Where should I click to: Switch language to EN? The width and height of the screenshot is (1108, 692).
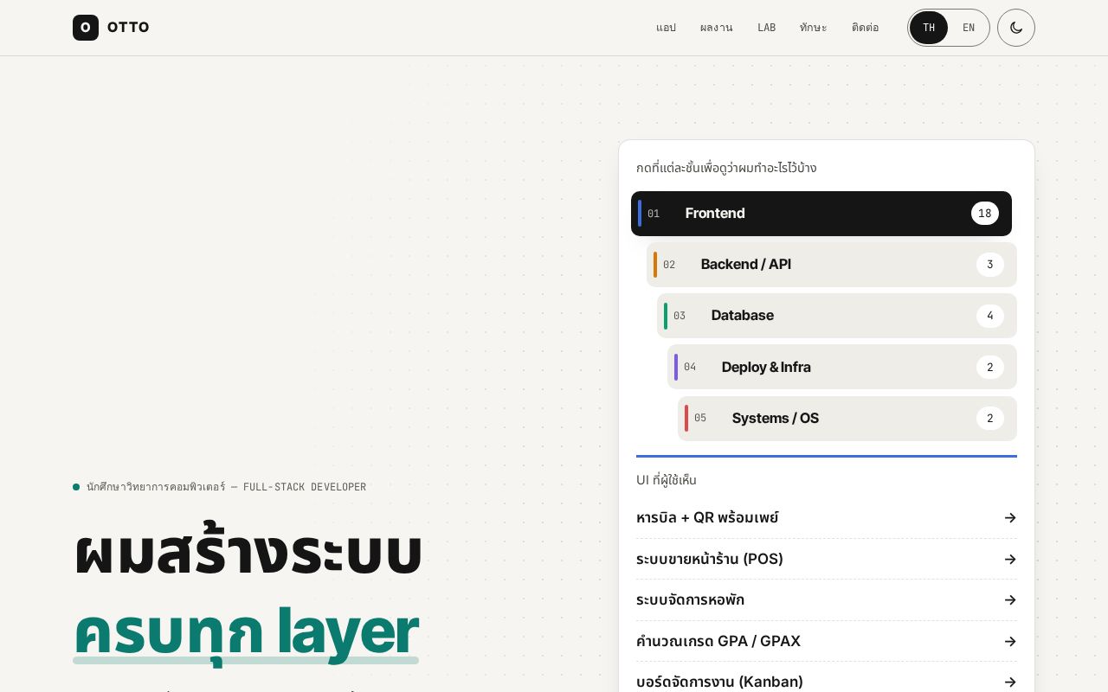tap(969, 28)
